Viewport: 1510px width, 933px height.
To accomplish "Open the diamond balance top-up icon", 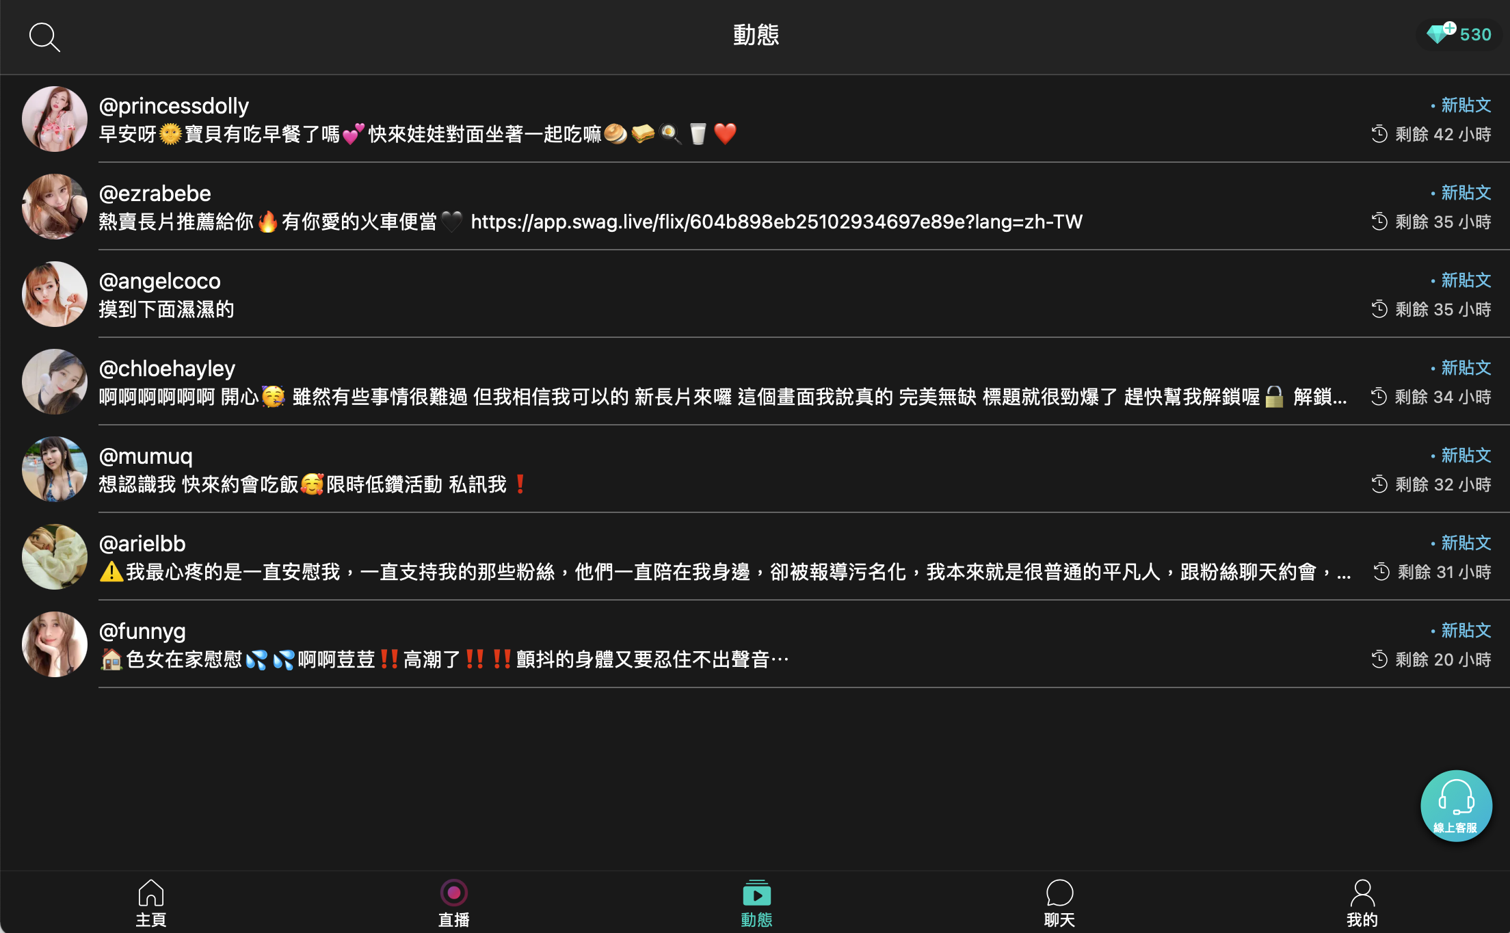I will pyautogui.click(x=1440, y=33).
